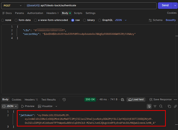
Task: Click the network globe icon in response bar
Action: coord(122,100)
